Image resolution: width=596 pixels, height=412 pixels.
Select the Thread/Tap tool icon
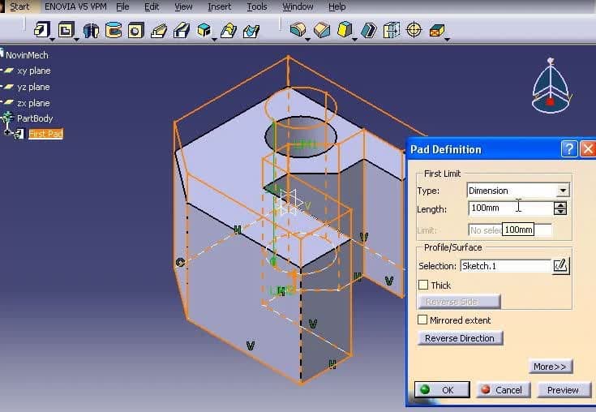click(414, 30)
